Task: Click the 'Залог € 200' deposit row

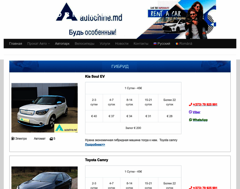Action: (x=133, y=128)
